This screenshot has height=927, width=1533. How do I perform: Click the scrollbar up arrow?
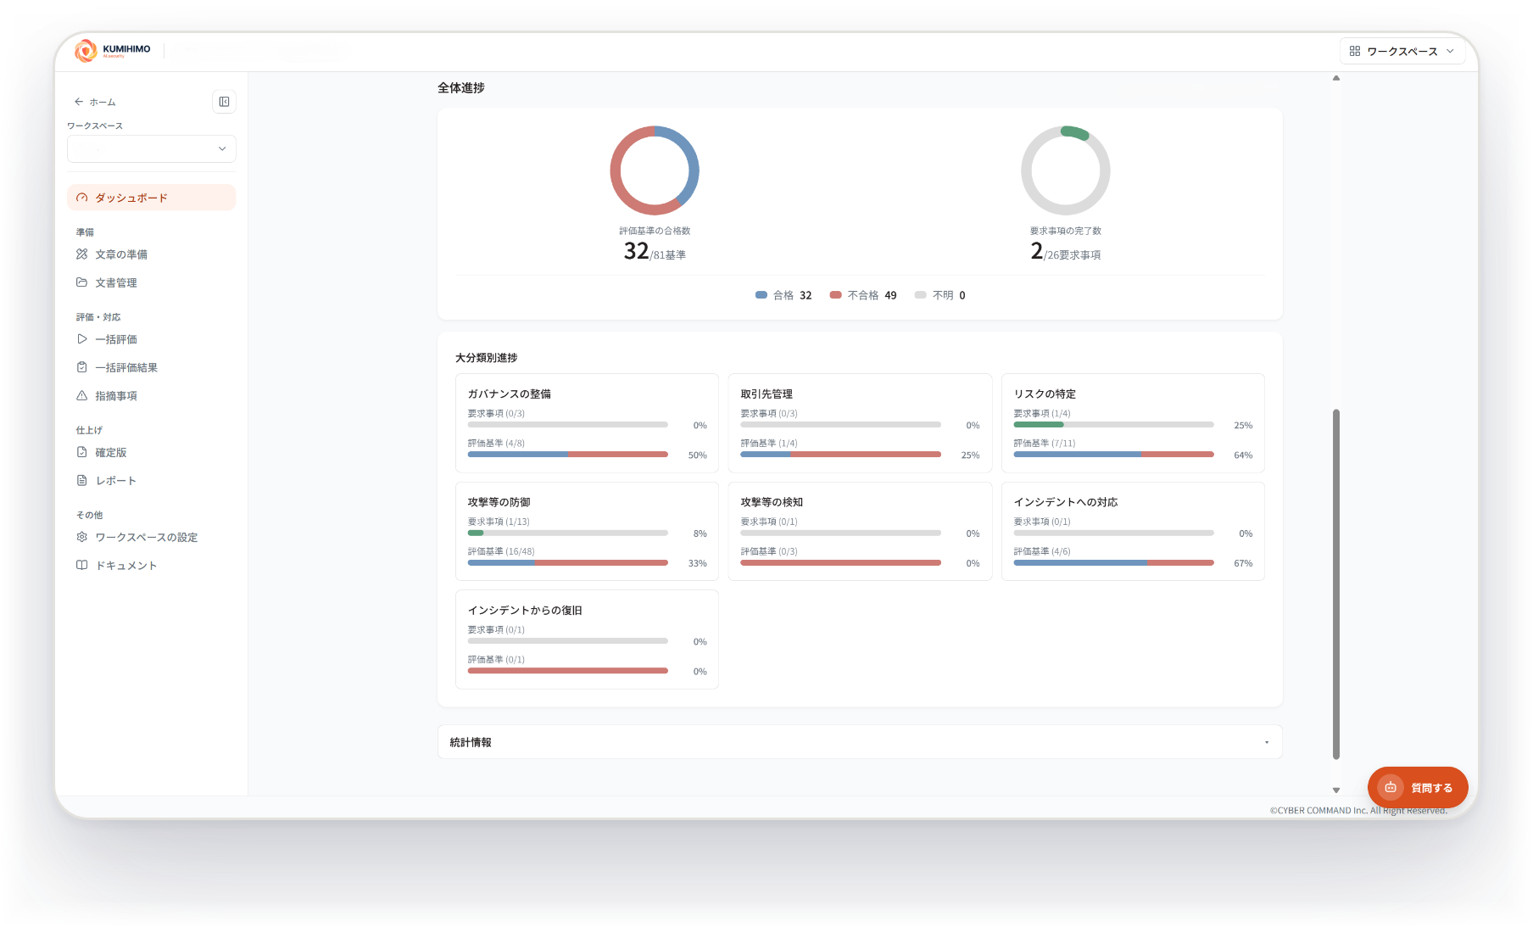1336,78
